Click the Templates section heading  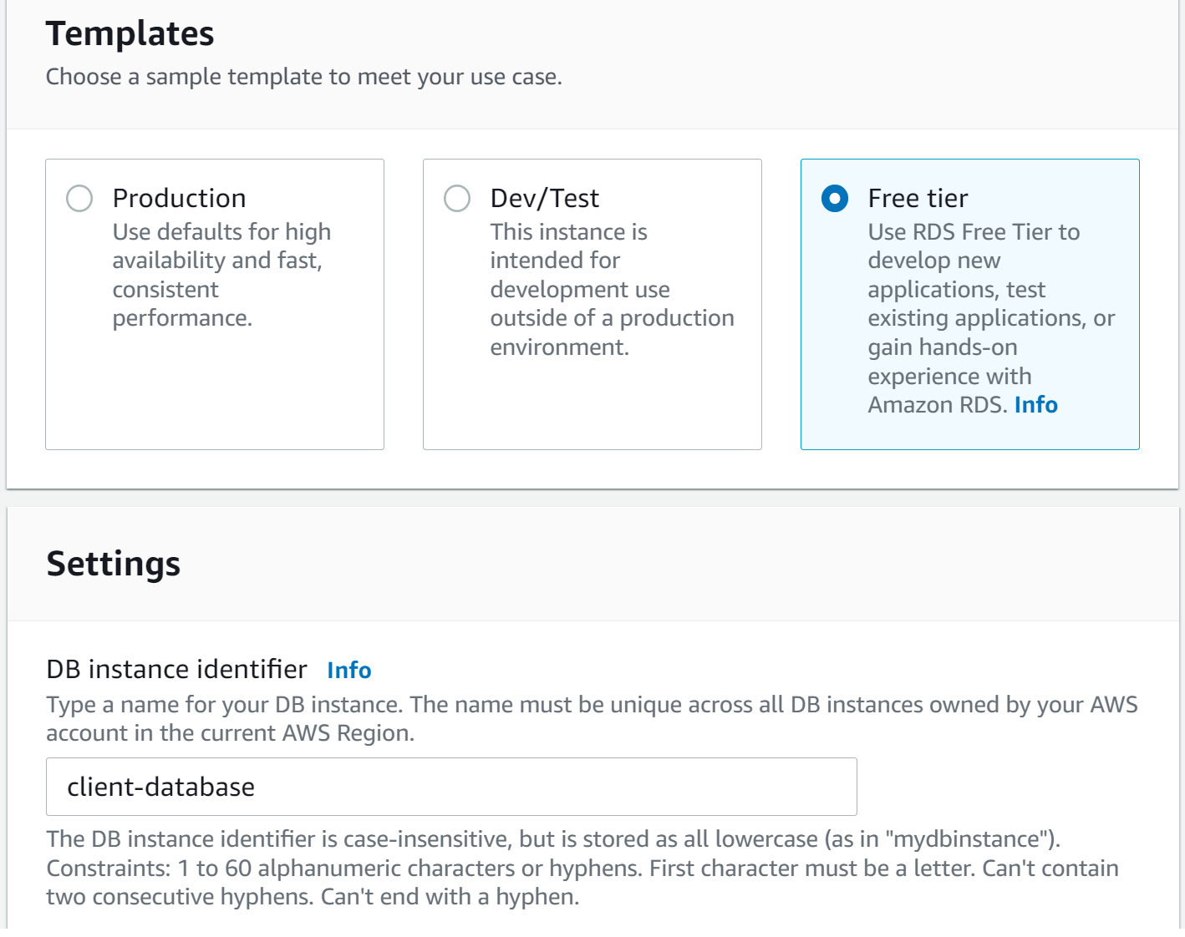coord(130,33)
